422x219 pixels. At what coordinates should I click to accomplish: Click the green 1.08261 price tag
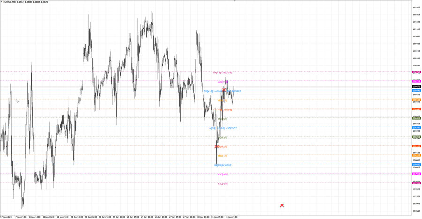click(x=416, y=137)
